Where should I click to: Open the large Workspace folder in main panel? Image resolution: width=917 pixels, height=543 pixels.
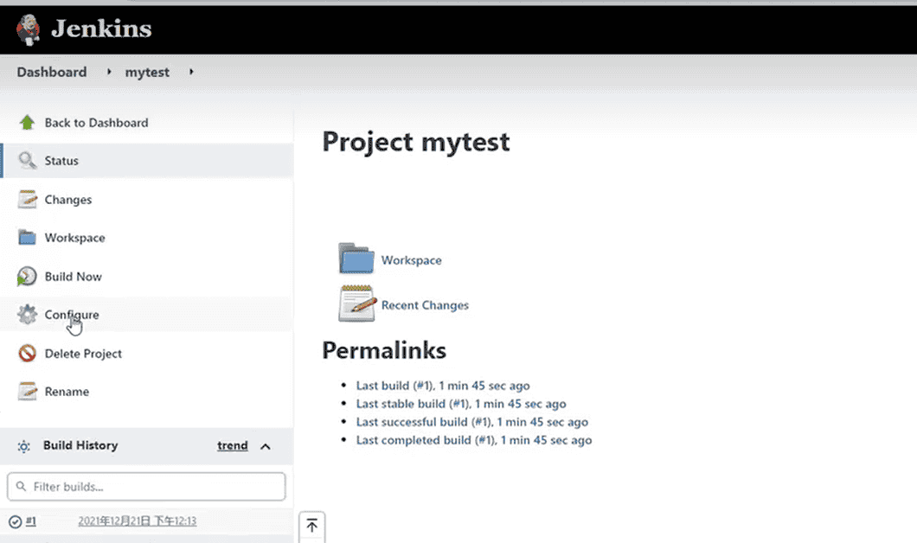pos(356,259)
